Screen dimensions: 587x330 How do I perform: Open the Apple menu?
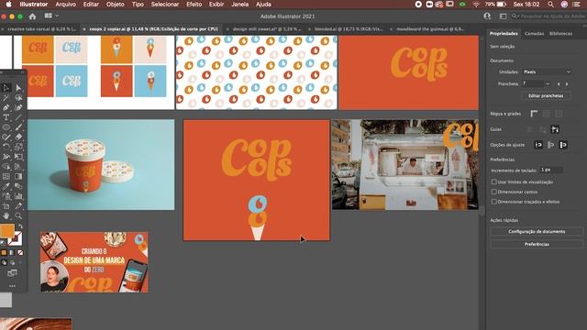click(x=8, y=5)
